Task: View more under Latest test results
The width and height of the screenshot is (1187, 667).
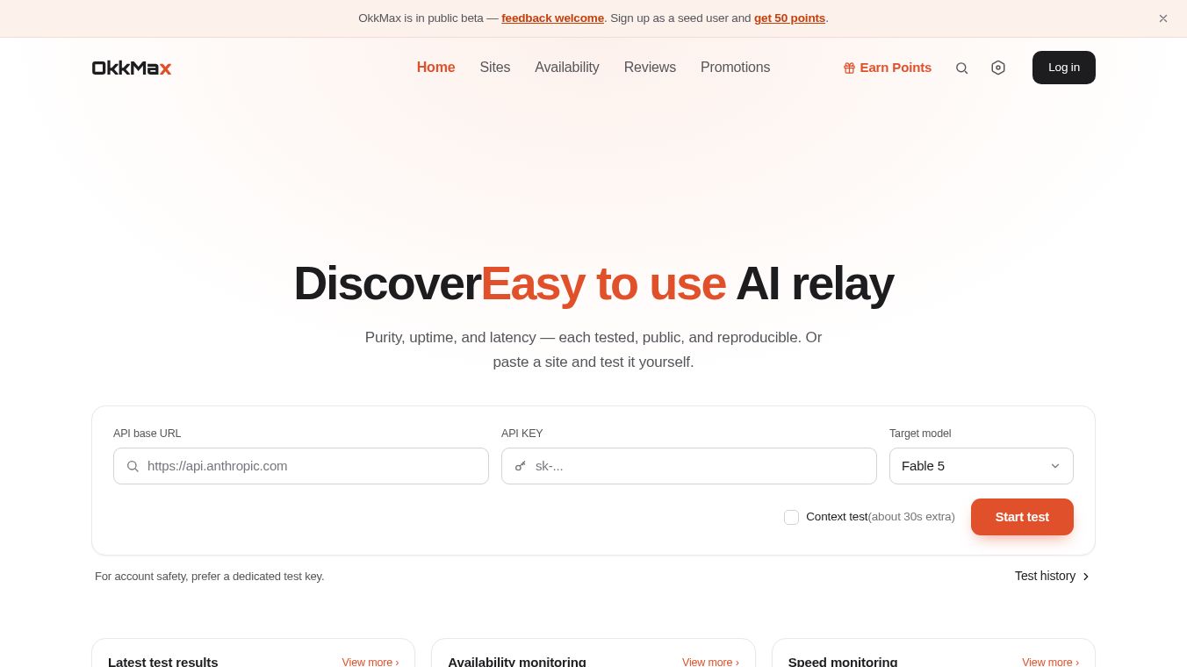Action: point(370,662)
